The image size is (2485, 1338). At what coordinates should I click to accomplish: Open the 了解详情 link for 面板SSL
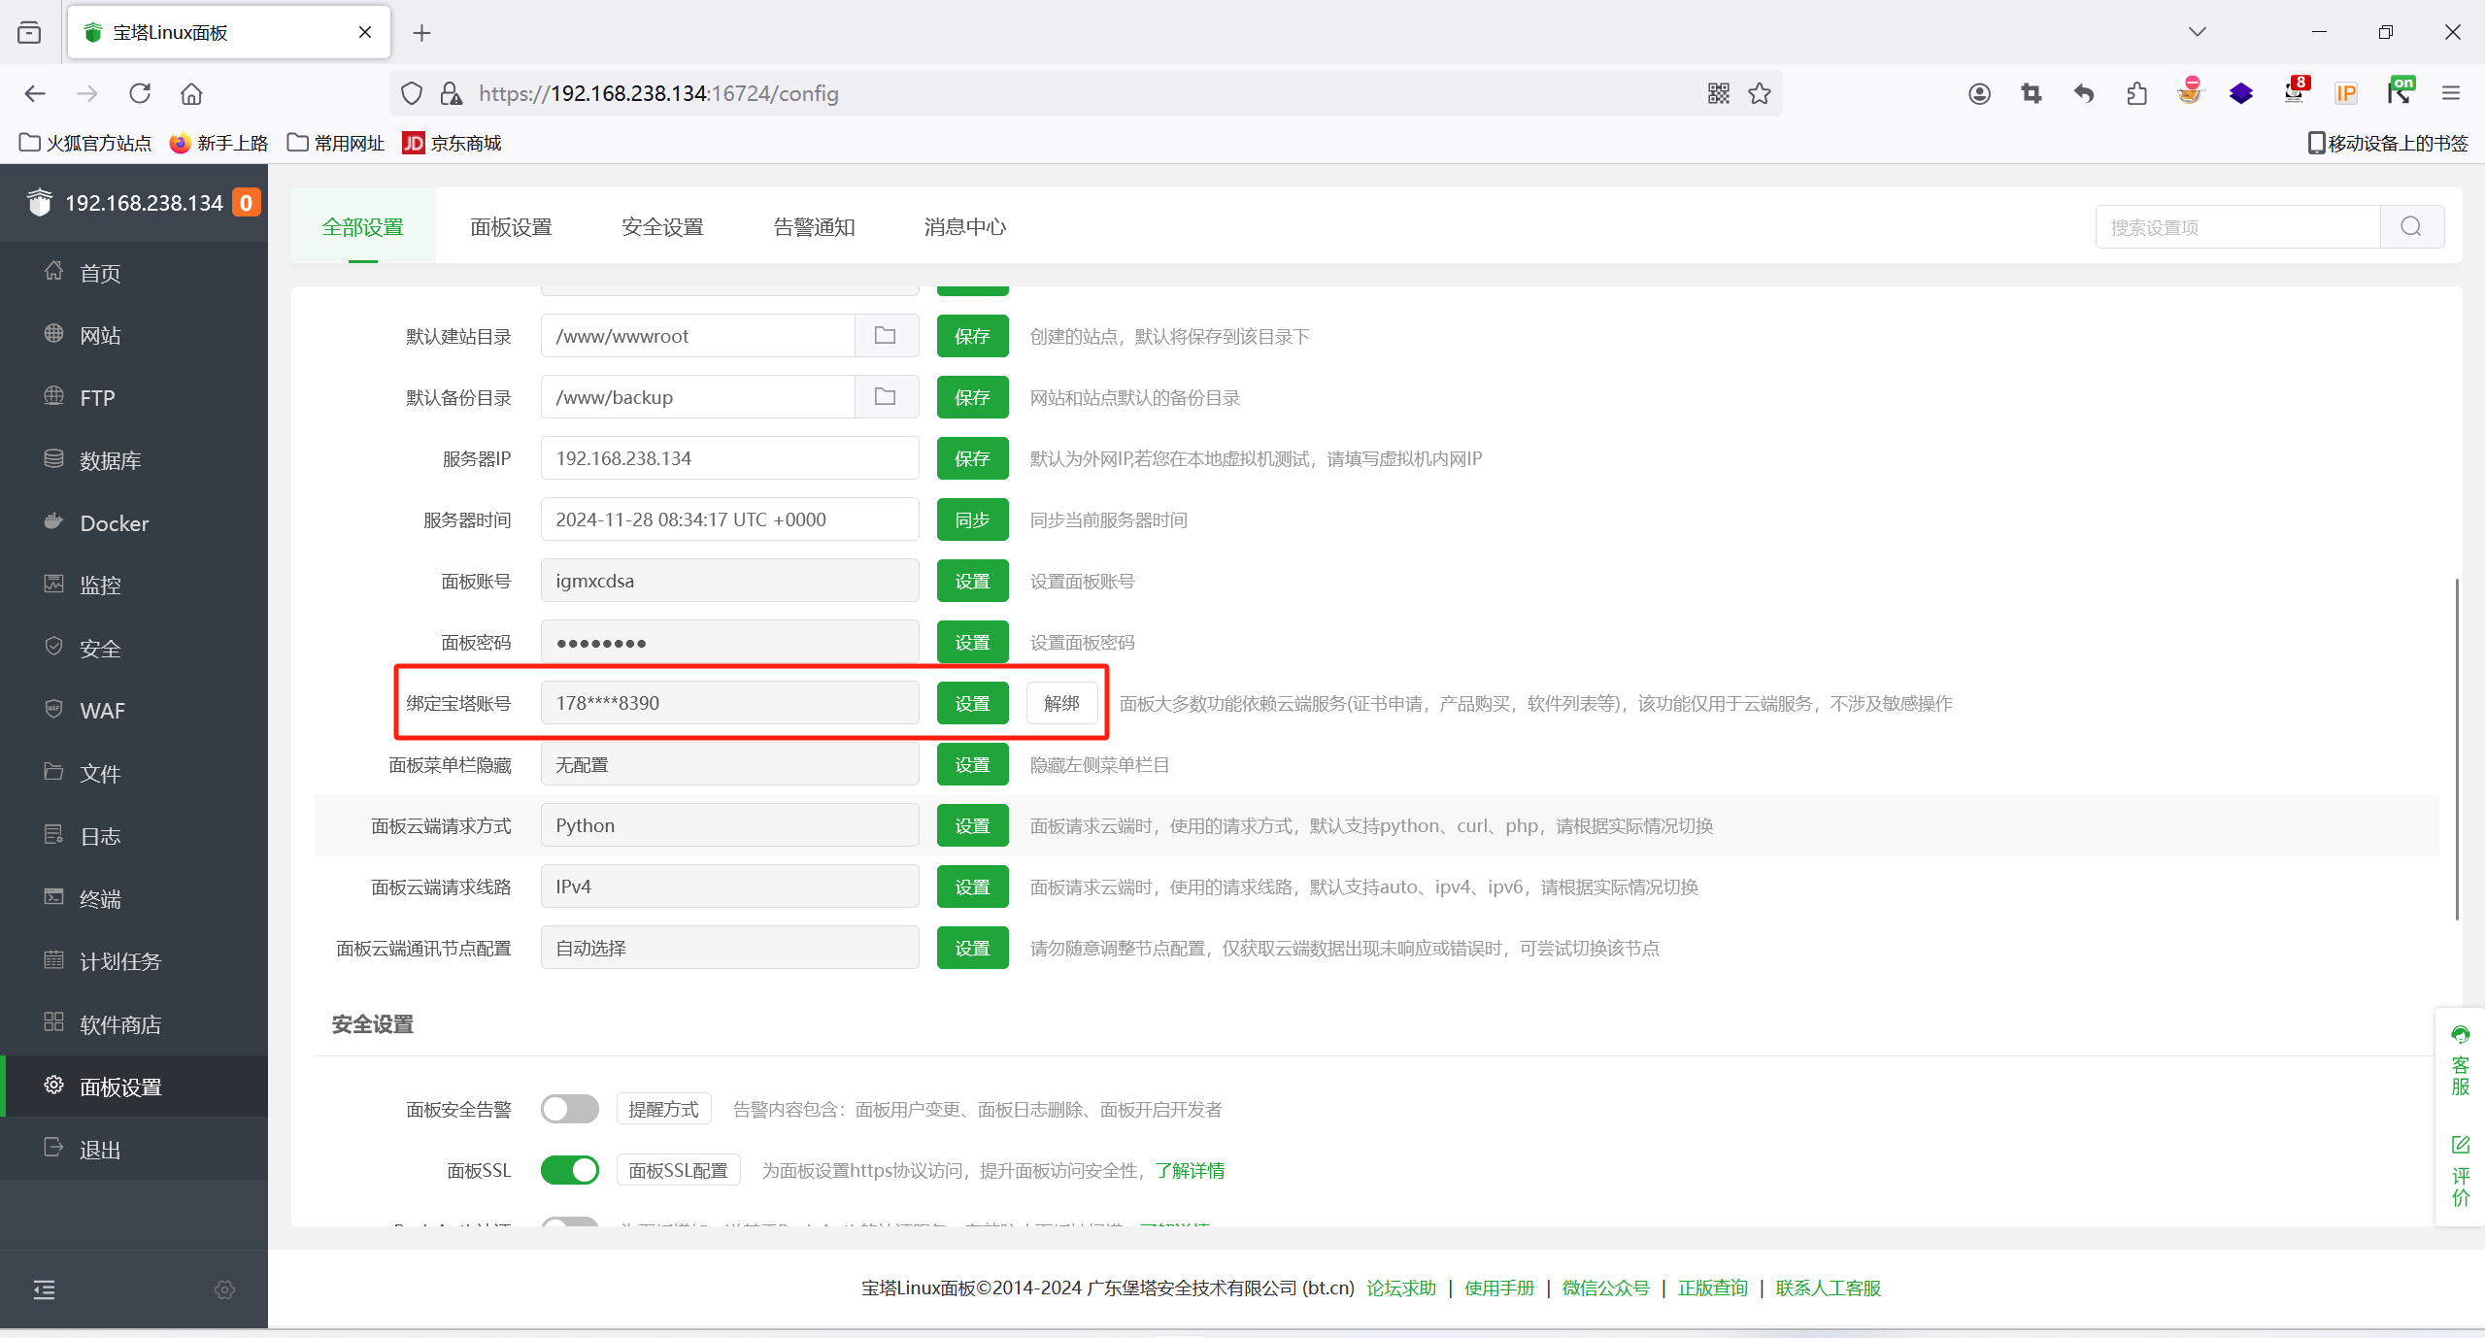tap(1190, 1170)
